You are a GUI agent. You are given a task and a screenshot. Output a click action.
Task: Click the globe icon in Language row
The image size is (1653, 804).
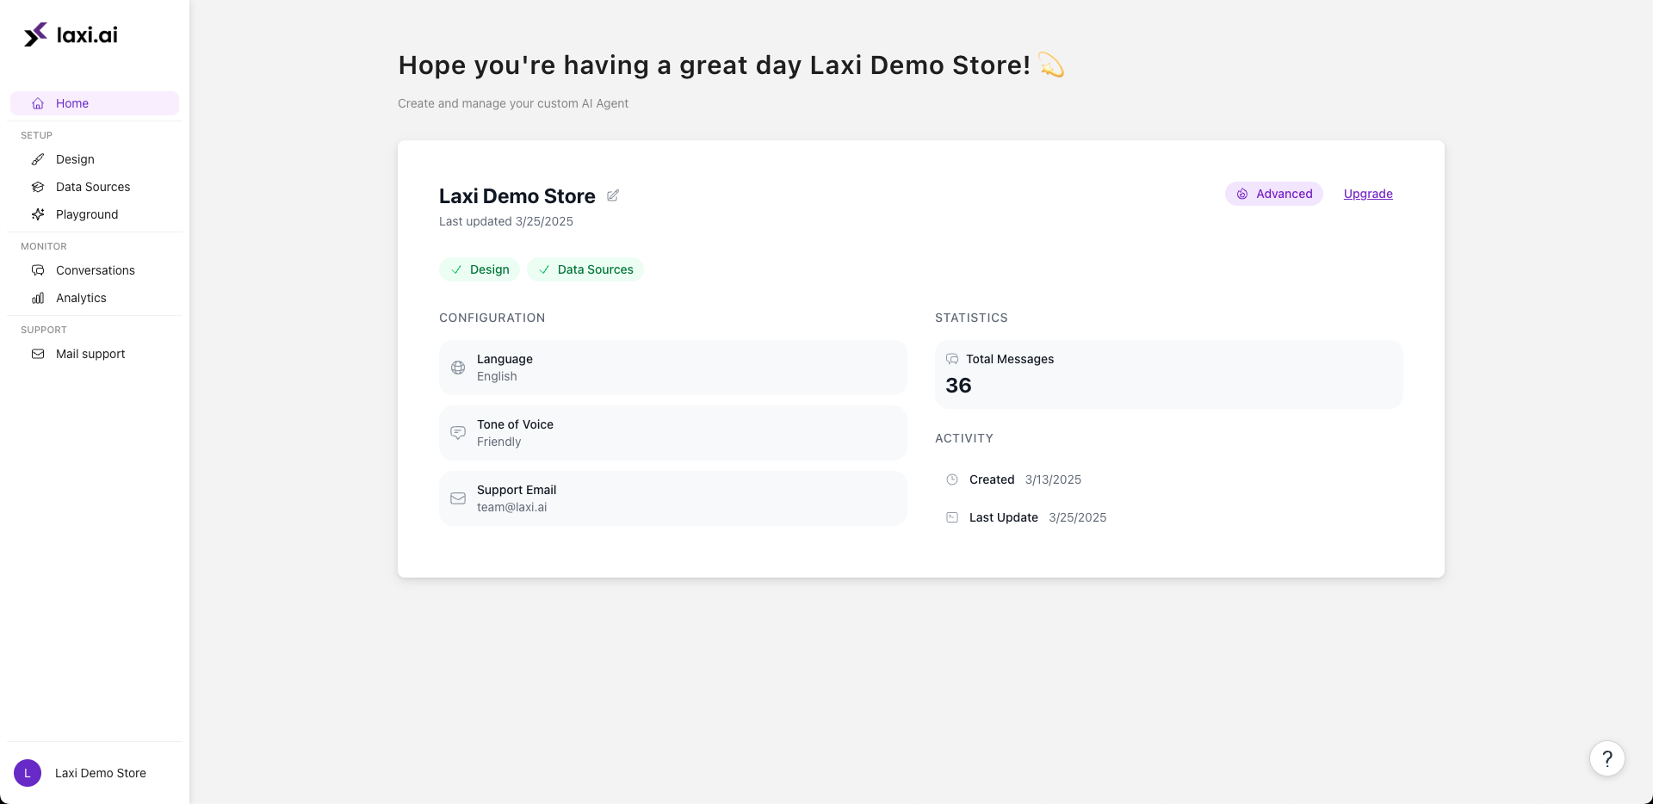coord(458,368)
